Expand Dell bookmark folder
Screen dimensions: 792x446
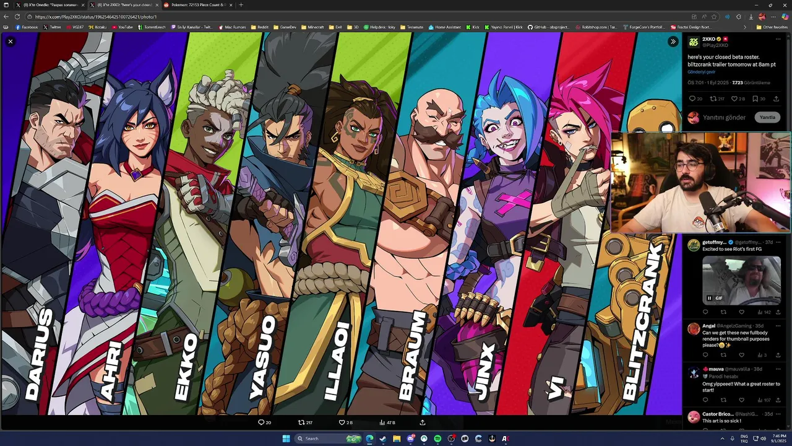click(335, 27)
